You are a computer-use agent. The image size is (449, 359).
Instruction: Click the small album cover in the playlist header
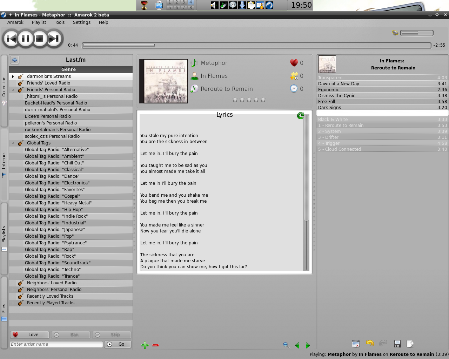pyautogui.click(x=327, y=64)
